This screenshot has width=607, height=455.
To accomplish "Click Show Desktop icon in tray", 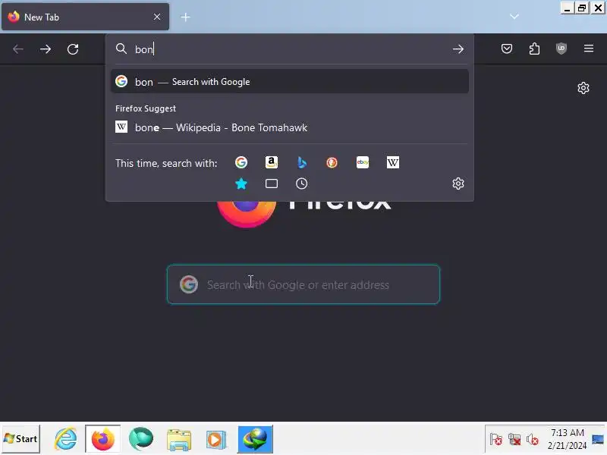I will point(599,439).
